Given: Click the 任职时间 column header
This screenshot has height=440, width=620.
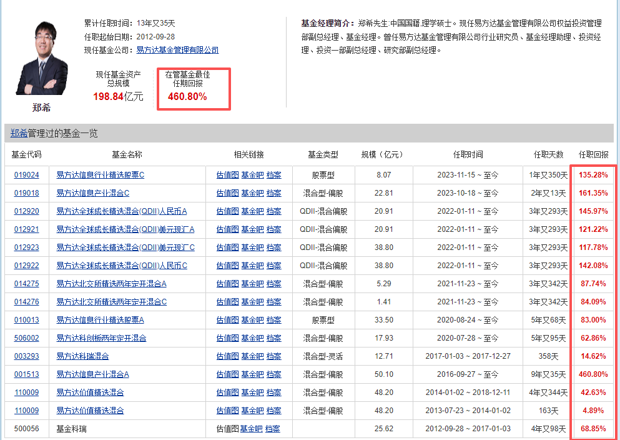Looking at the screenshot, I should (x=468, y=155).
